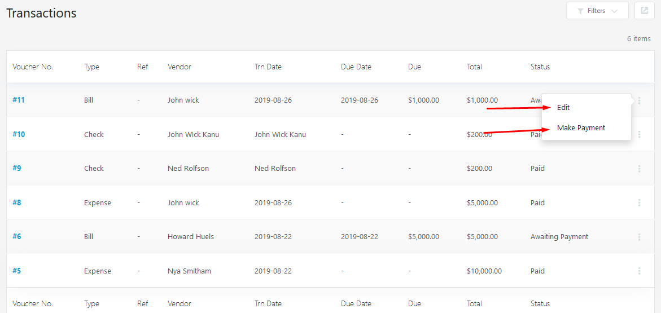Open the three-dot actions menu for voucher #9
This screenshot has width=661, height=313.
pyautogui.click(x=639, y=169)
